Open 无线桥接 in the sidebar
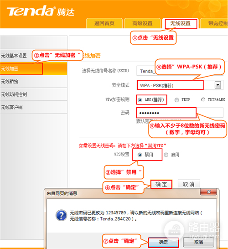The image size is (228, 249). click(x=33, y=82)
